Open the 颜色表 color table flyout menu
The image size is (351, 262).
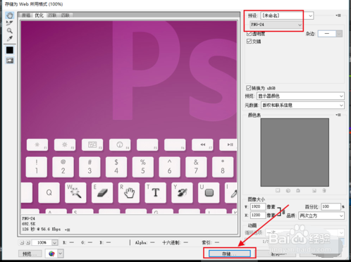(338, 115)
